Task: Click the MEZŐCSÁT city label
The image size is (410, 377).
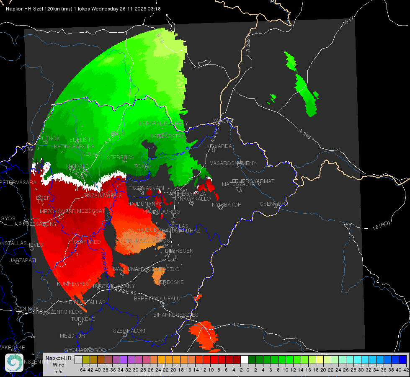Action: [x=91, y=211]
